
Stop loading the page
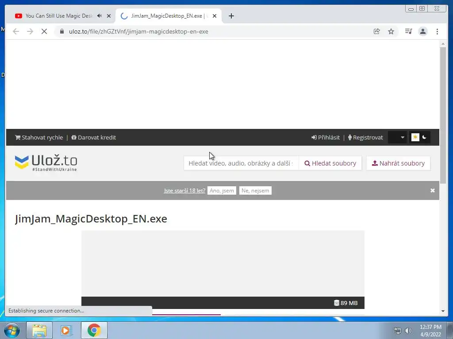[x=44, y=31]
